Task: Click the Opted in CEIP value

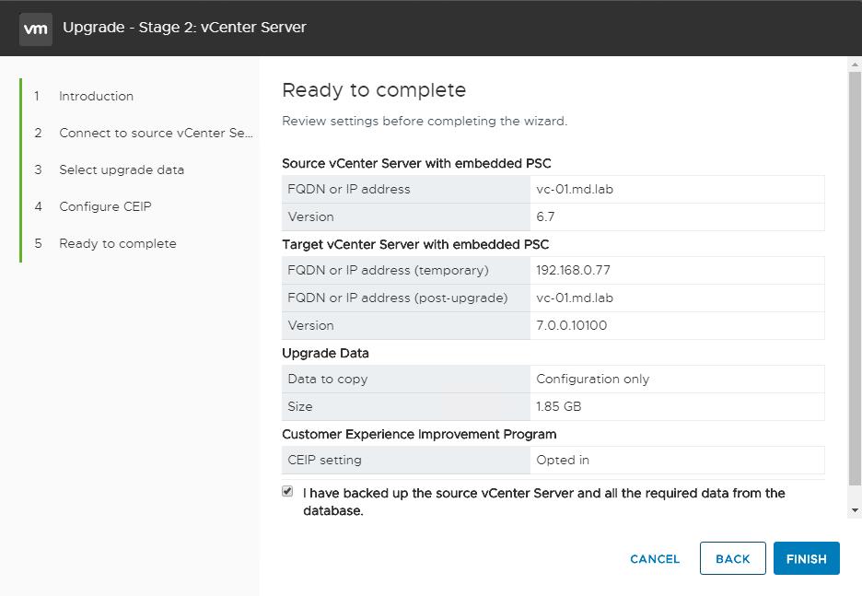Action: tap(563, 460)
